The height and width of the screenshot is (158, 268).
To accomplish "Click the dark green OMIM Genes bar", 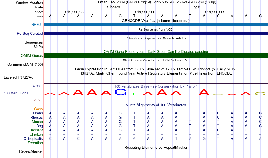I will (156, 55).
